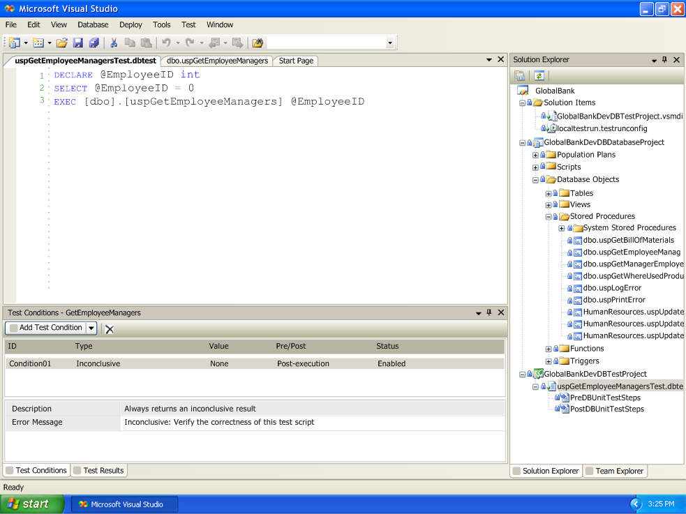
Task: Expand the Scripts folder
Action: 535,167
